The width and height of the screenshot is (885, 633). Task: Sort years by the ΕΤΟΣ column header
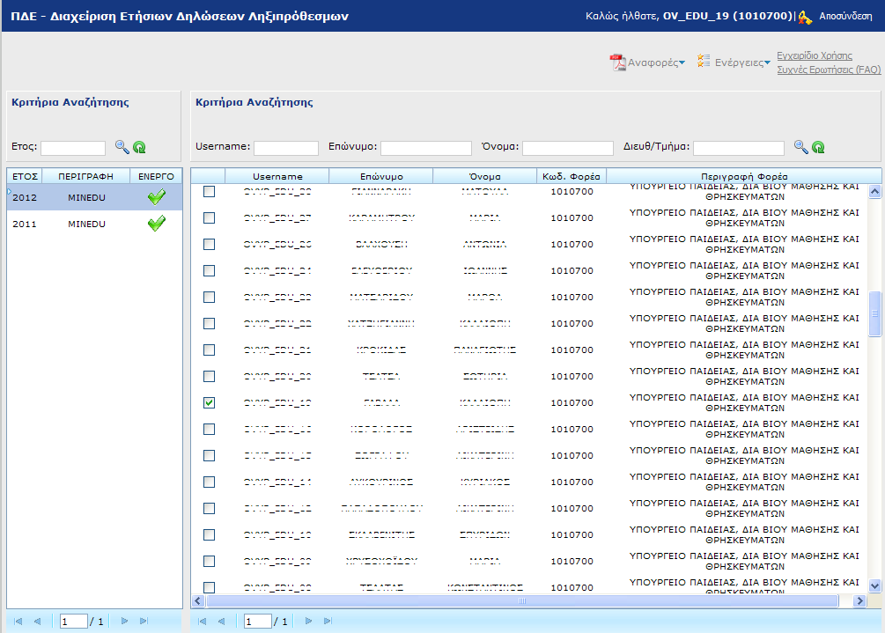pos(25,176)
